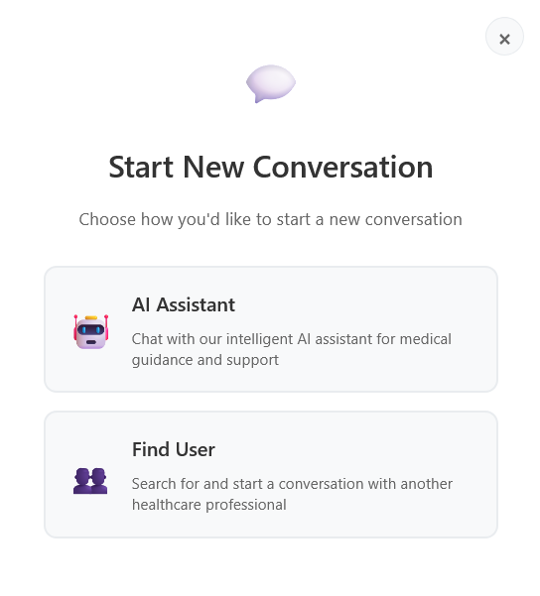The height and width of the screenshot is (596, 540).
Task: Click the purple speech bubble icon
Action: pos(271,83)
